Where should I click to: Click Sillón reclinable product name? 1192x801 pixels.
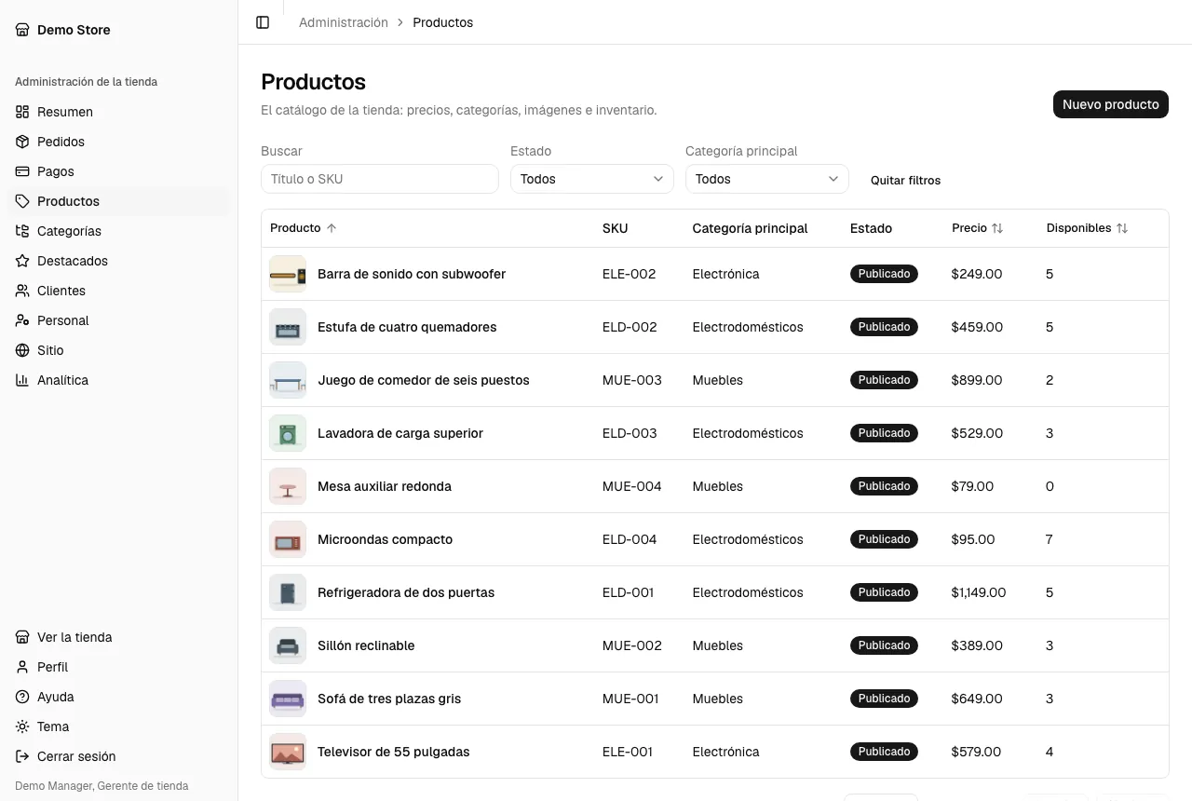coord(366,645)
